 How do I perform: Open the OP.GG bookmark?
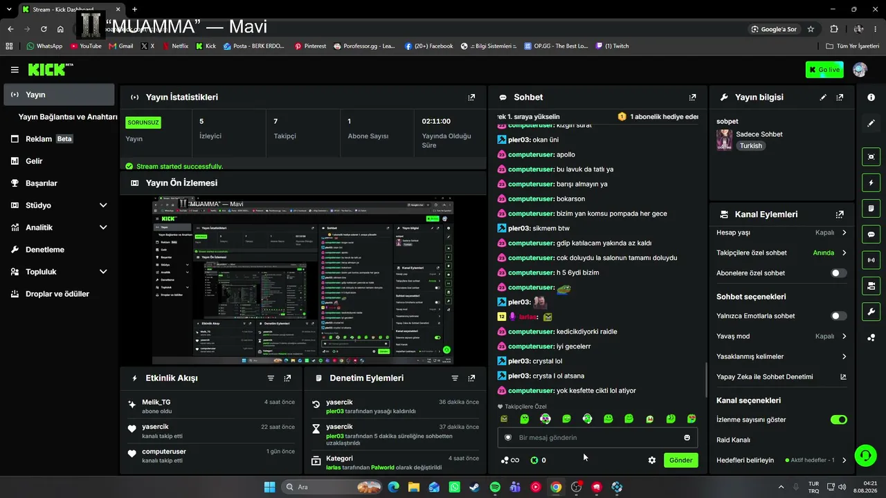pyautogui.click(x=556, y=46)
